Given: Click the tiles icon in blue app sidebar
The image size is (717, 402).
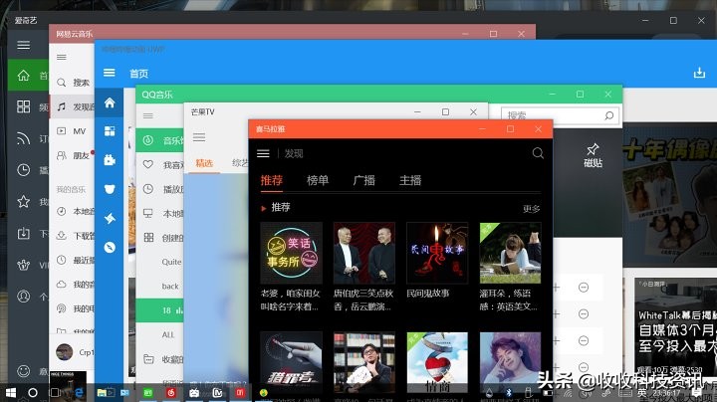Looking at the screenshot, I should pyautogui.click(x=110, y=131).
